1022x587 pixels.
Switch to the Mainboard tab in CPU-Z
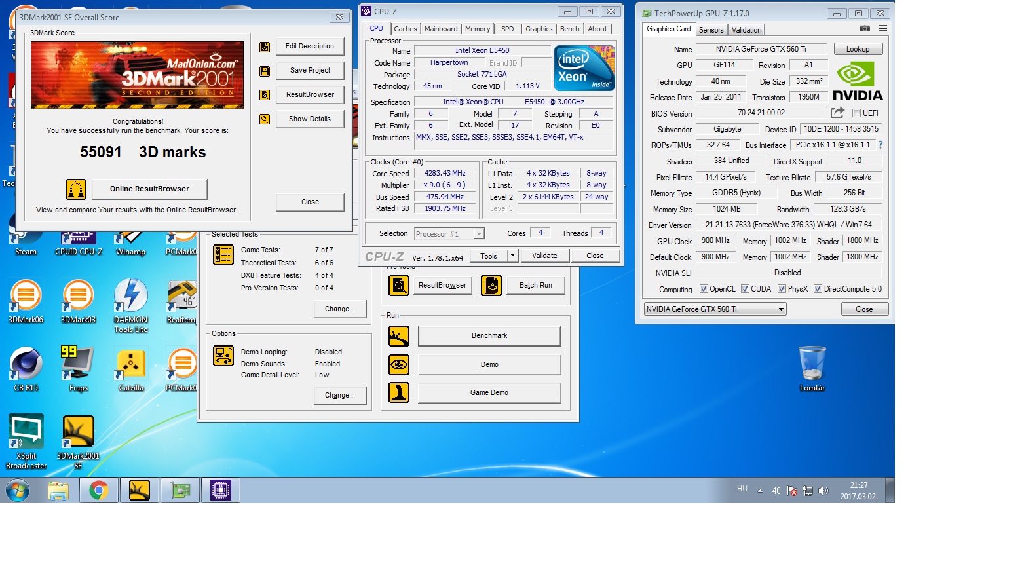441,29
